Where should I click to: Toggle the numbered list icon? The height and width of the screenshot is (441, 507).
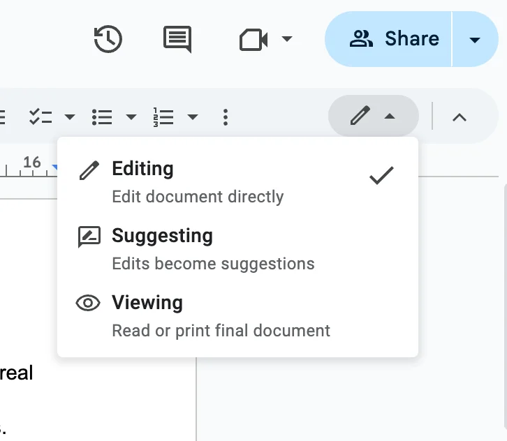[x=163, y=117]
